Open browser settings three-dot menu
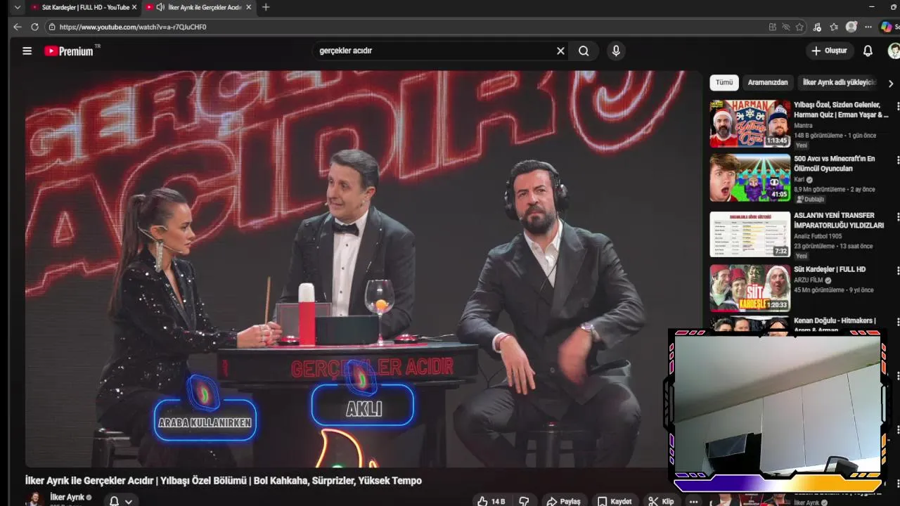 point(868,27)
